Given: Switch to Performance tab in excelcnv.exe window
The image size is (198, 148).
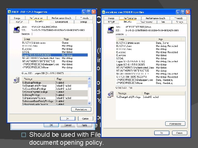Looking at the screenshot, I should [130, 18].
